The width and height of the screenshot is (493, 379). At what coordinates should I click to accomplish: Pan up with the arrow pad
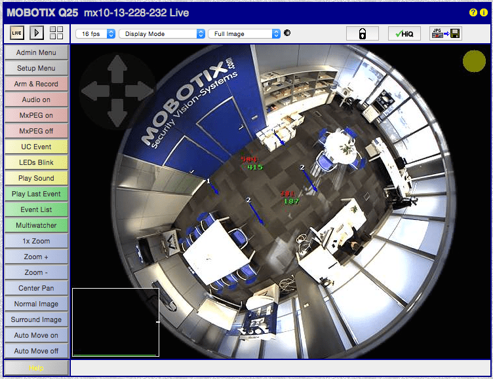(x=117, y=66)
